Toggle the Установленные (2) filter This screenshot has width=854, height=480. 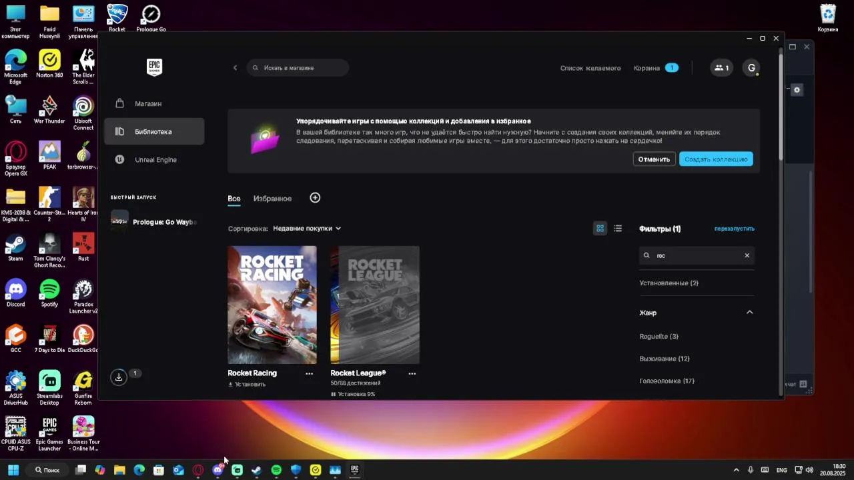669,283
